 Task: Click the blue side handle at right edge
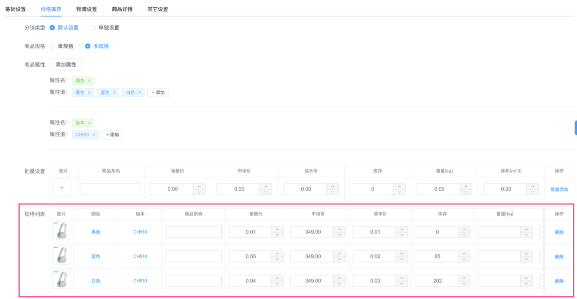coord(575,128)
